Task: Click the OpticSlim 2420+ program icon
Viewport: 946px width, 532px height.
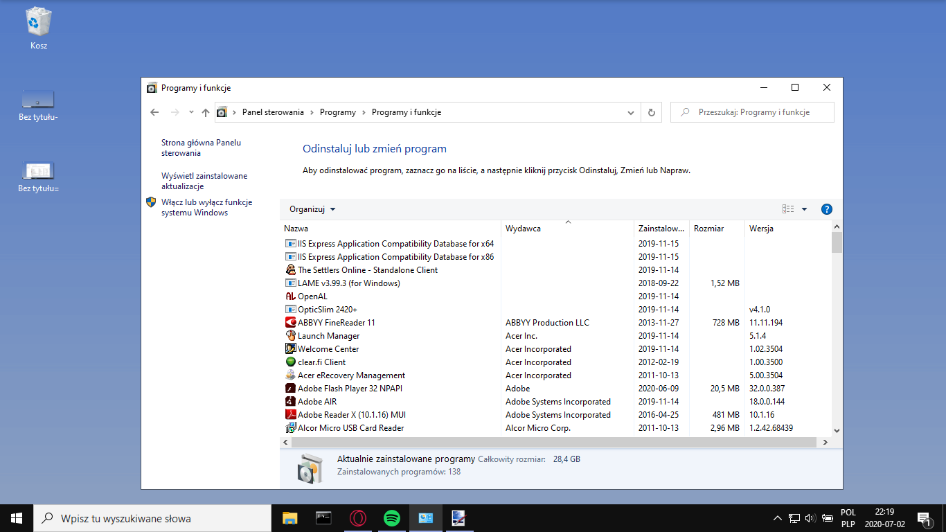Action: point(291,310)
